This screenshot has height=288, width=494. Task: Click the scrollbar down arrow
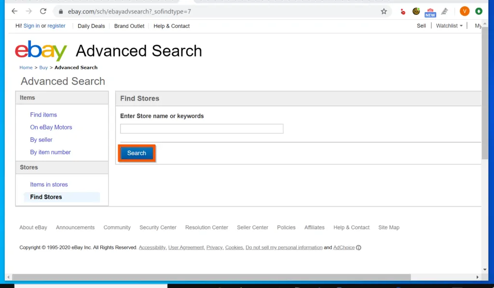point(484,269)
